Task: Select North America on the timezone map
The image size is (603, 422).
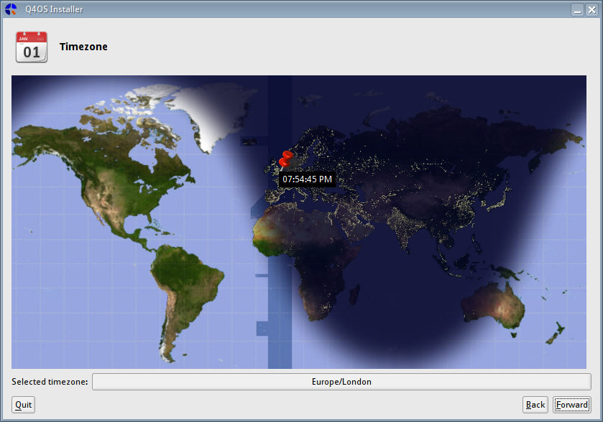Action: click(116, 173)
